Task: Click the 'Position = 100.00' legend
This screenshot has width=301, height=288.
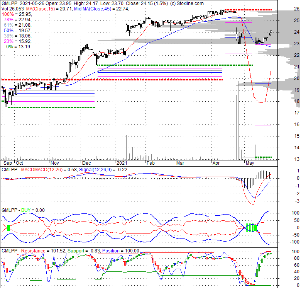Action: 120,251
